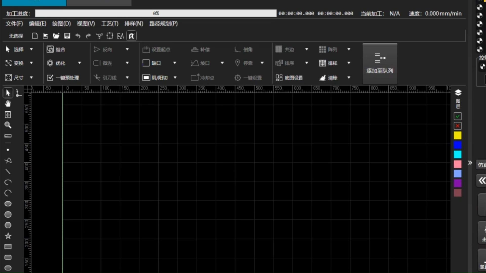Open the 排样 dropdown arrow
The height and width of the screenshot is (273, 486).
(349, 63)
